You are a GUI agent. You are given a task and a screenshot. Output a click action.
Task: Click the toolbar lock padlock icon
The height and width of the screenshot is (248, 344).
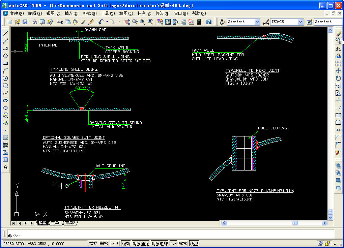[x=327, y=244]
